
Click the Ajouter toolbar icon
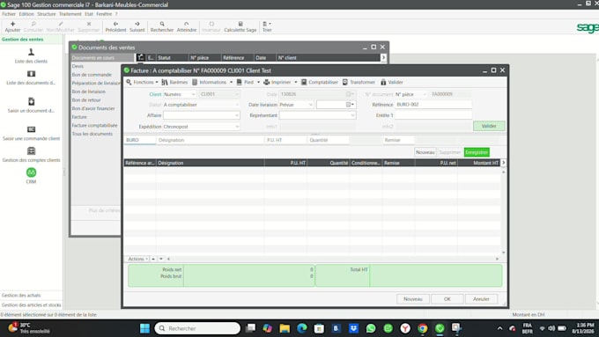(12, 26)
